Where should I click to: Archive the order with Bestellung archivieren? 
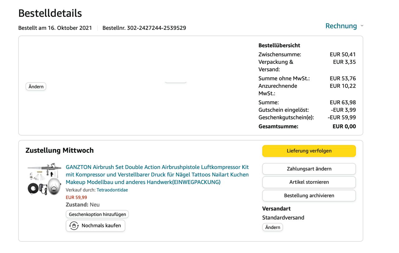[309, 196]
